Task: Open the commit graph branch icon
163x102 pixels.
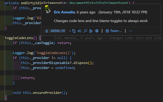Action: click(91, 31)
